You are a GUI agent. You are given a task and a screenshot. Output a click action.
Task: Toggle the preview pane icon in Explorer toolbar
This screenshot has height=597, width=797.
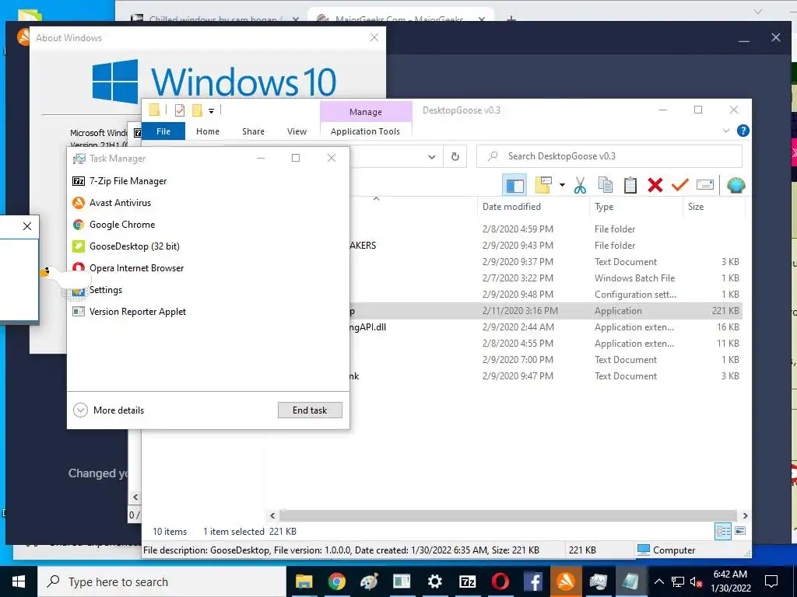coord(514,185)
